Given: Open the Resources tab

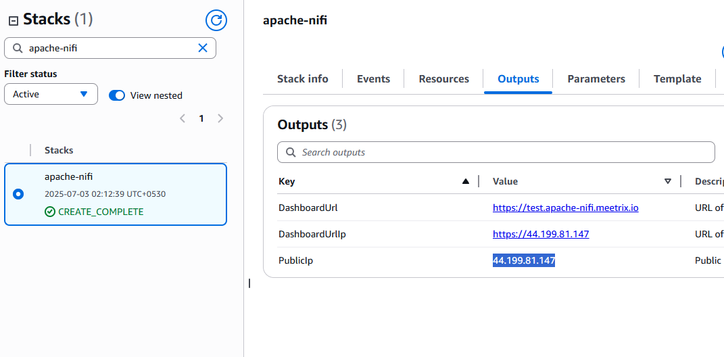Looking at the screenshot, I should tap(443, 79).
